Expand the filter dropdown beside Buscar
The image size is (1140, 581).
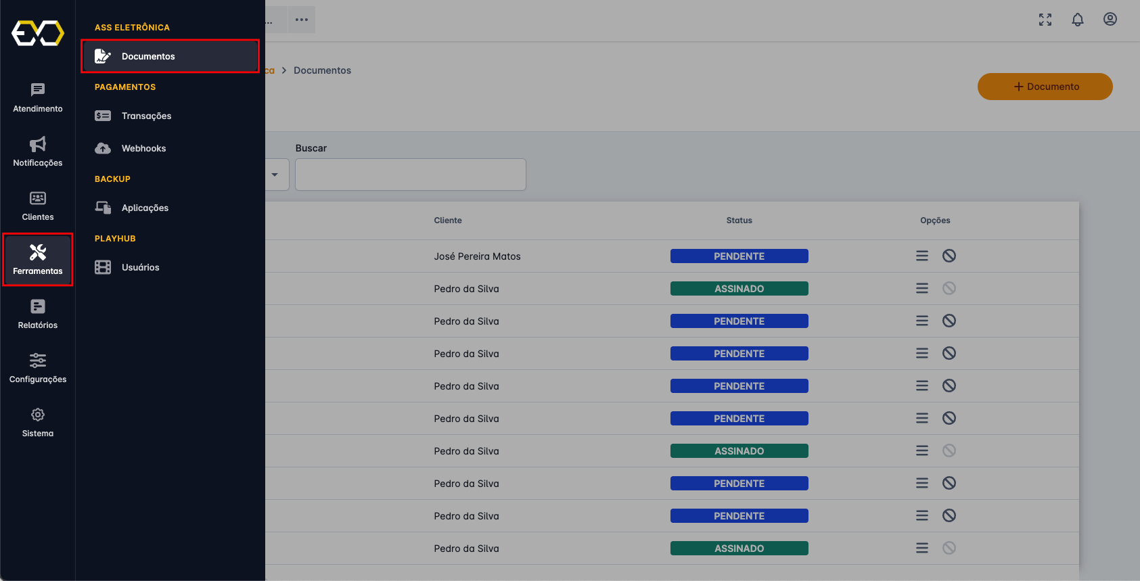(275, 175)
